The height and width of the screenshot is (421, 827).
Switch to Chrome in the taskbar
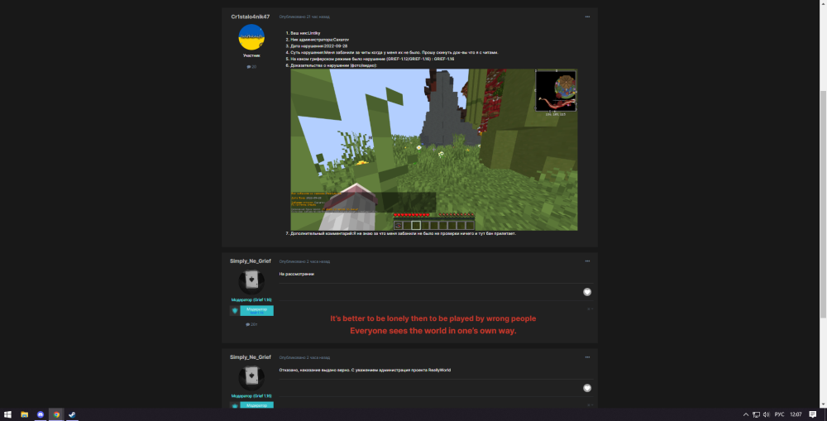tap(56, 414)
